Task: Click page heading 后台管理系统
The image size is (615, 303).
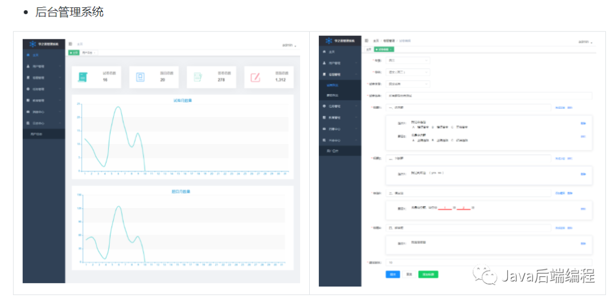Action: tap(69, 12)
